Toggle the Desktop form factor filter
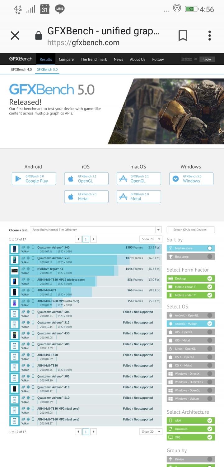 [x=191, y=279]
